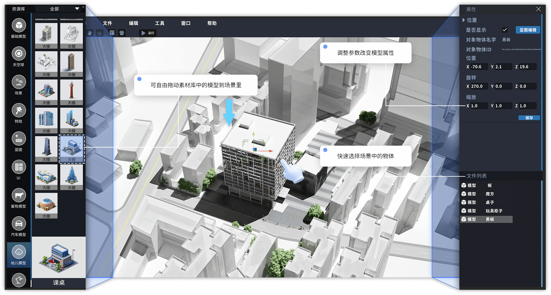Open the 天空球 skybox category
The image size is (551, 295).
[x=19, y=54]
